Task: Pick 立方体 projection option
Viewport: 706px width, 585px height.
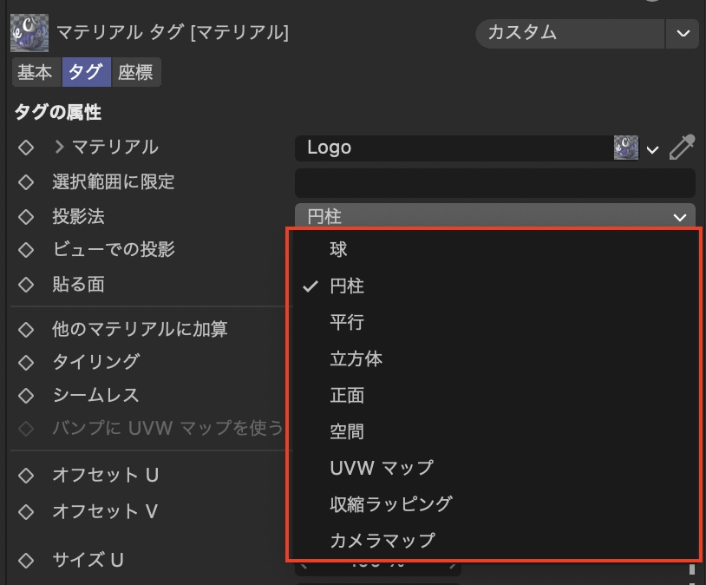Action: pos(356,359)
